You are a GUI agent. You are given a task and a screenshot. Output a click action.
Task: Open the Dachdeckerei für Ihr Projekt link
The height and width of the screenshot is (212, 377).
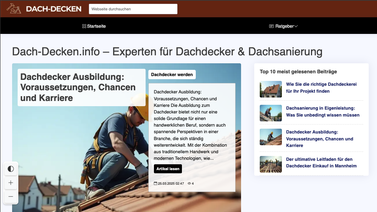point(321,87)
